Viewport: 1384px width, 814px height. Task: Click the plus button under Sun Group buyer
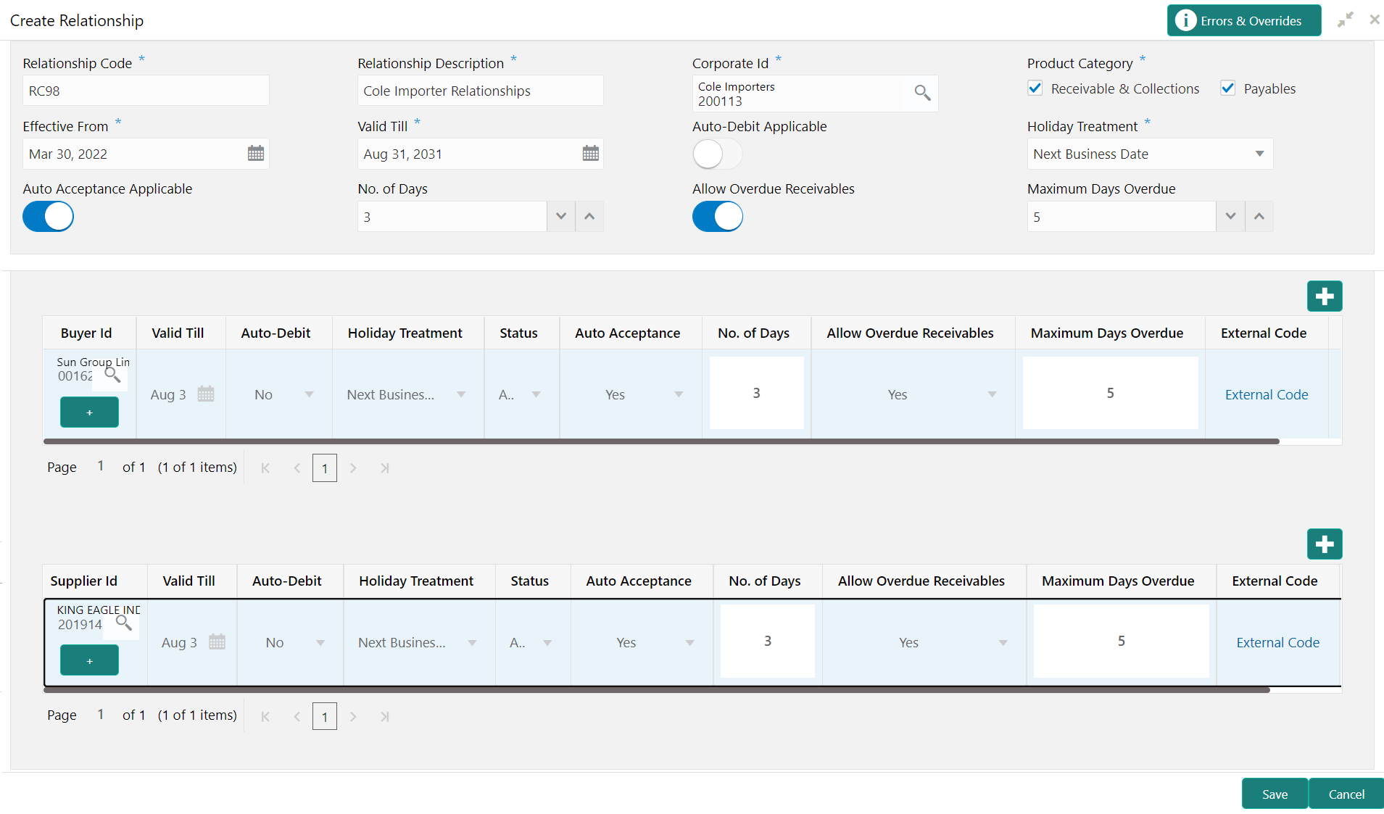[x=89, y=412]
